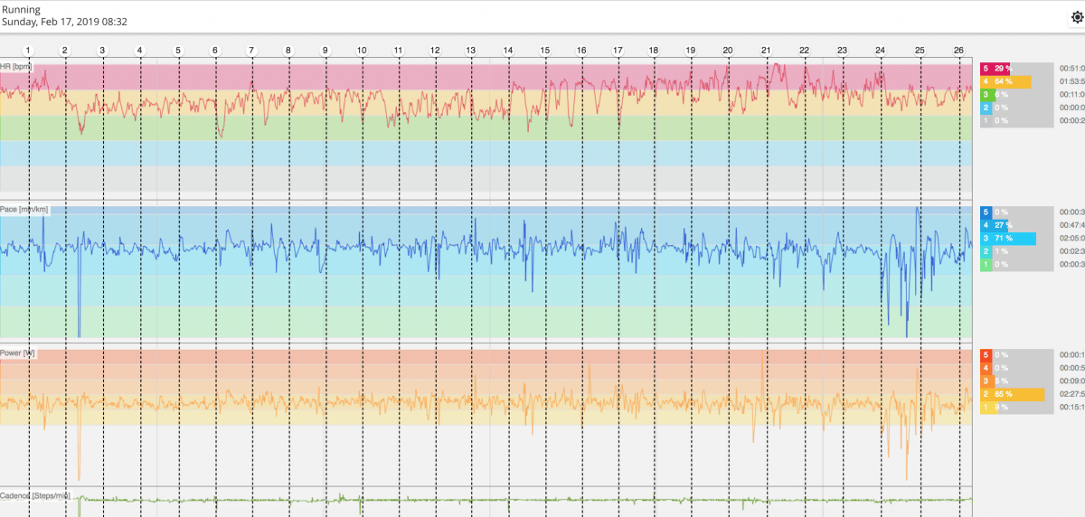Click HR zone 5 red swatch
1085x517 pixels.
pyautogui.click(x=986, y=69)
